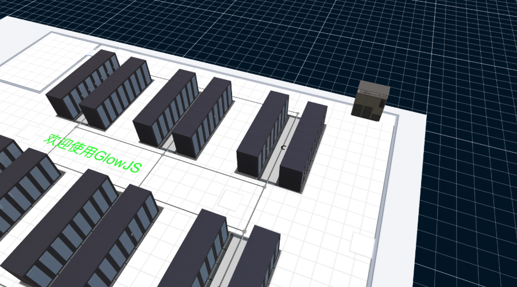
Task: Select the bottom-right rack row at the screen edge
Action: coord(253,259)
